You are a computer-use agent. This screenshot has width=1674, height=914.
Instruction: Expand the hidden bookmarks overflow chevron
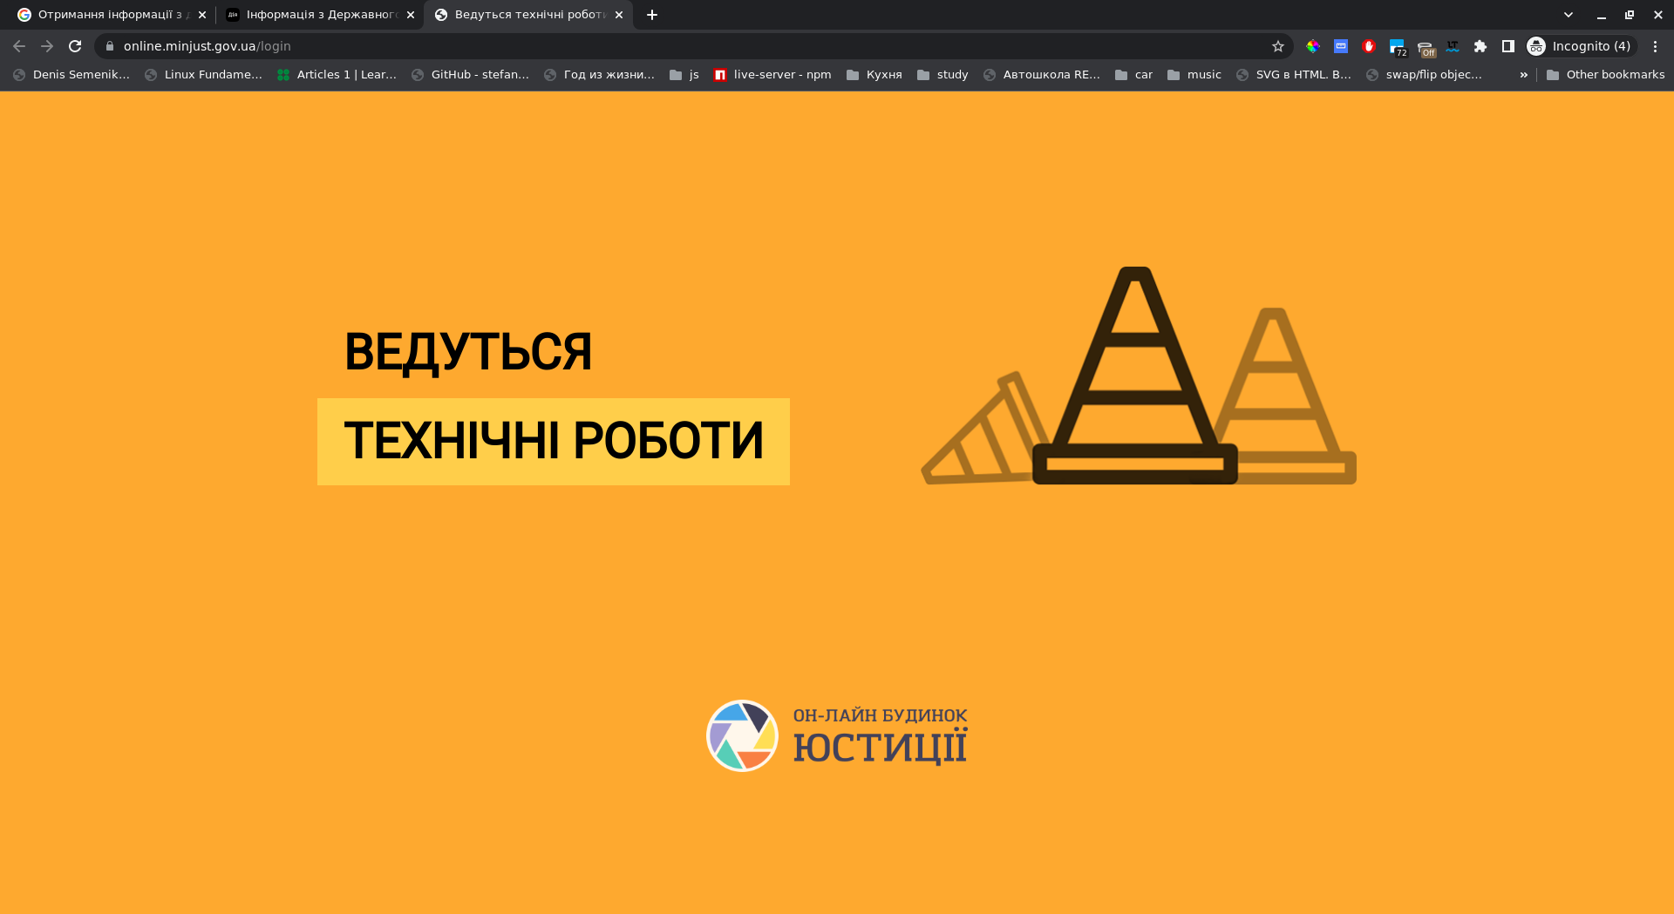point(1524,75)
